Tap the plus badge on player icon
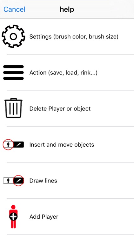Image resolution: width=134 pixels, height=238 pixels. coord(14,217)
